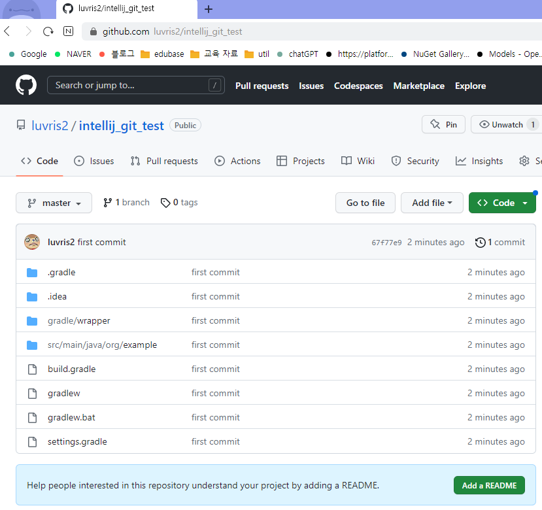Open the Security tab
The width and height of the screenshot is (542, 510).
click(x=415, y=161)
